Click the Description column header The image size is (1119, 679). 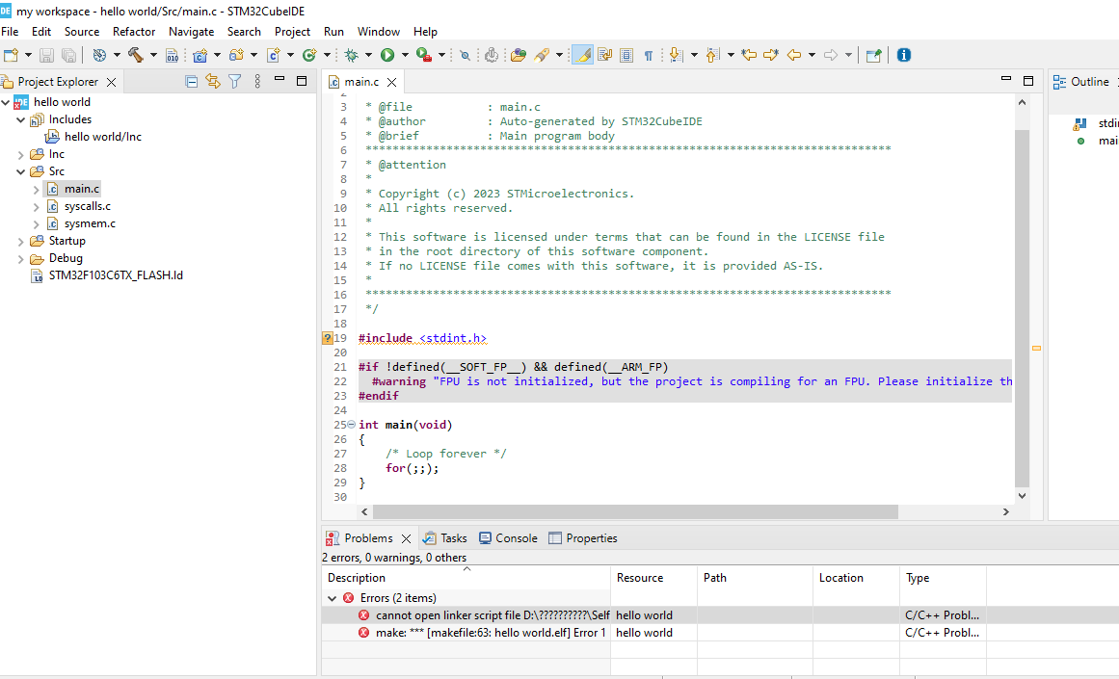click(357, 578)
